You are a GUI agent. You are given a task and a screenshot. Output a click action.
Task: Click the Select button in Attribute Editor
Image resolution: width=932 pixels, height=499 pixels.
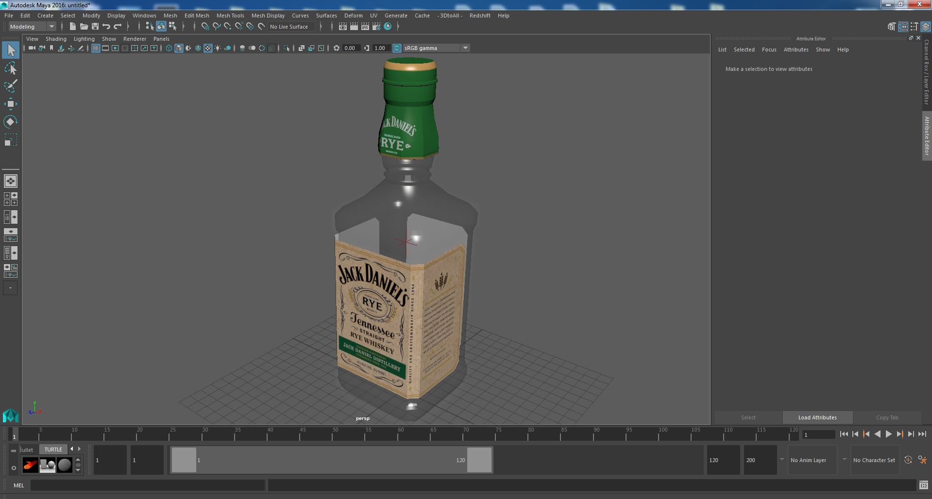pyautogui.click(x=748, y=417)
